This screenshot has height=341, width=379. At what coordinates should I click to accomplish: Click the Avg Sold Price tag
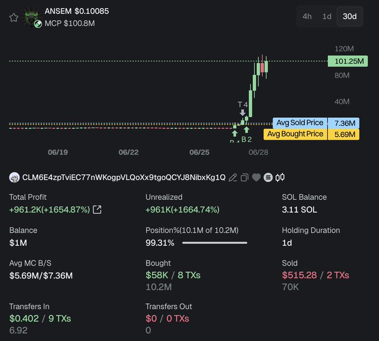300,123
